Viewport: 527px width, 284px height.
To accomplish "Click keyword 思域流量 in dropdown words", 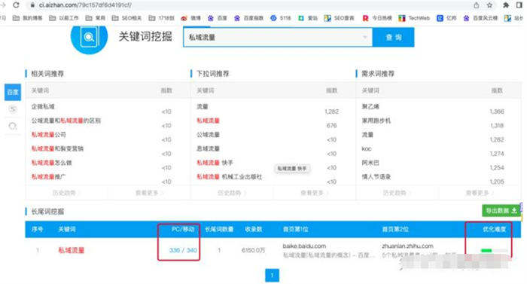I will coord(208,148).
